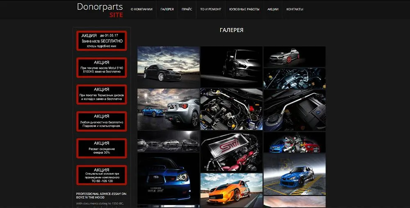Visit the КОНТАКТЫ page

[x=295, y=9]
